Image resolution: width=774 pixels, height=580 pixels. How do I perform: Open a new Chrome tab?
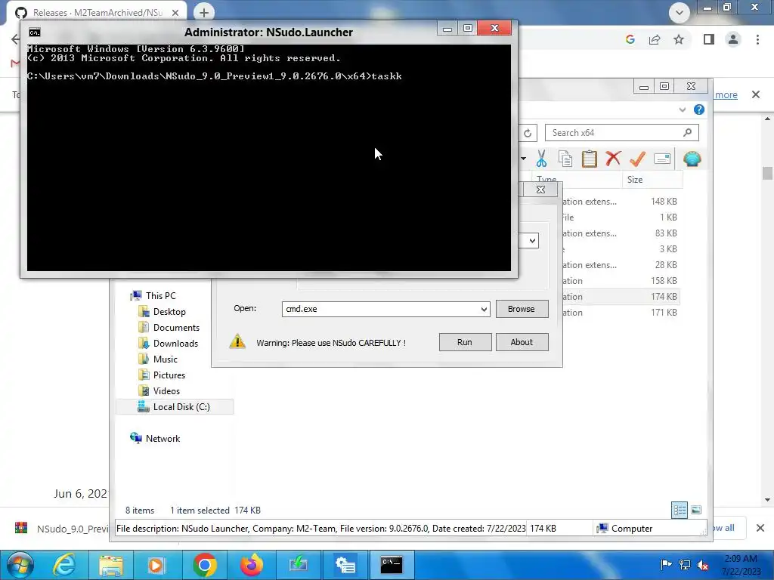pos(204,12)
